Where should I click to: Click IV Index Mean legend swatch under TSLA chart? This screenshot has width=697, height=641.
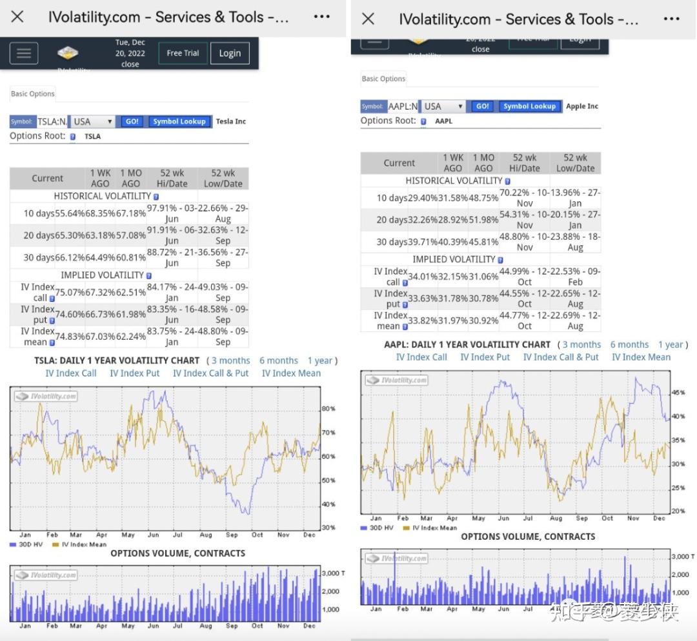[55, 545]
